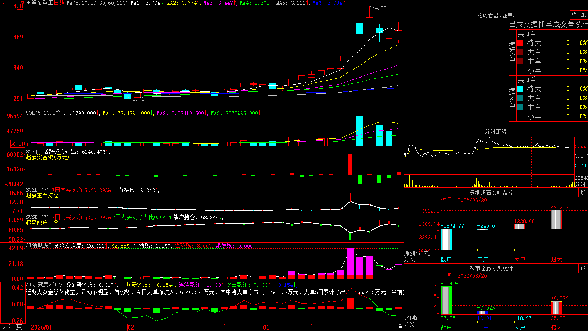The width and height of the screenshot is (588, 331).
Task: Click the 分时走势 panel title
Action: tap(496, 131)
